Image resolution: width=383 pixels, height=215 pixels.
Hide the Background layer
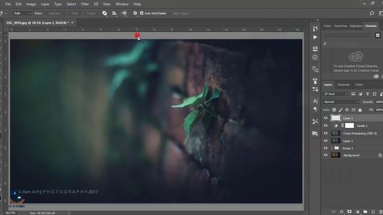pos(326,155)
